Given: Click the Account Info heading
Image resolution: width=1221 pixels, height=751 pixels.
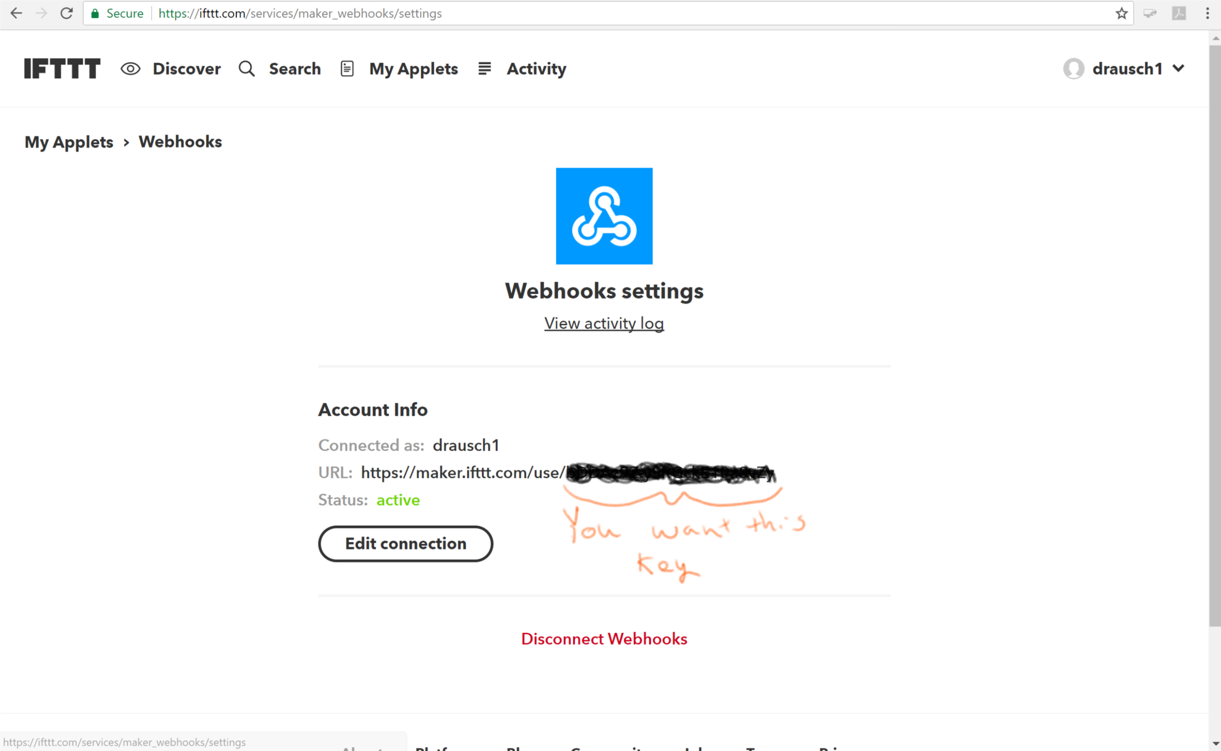Looking at the screenshot, I should (373, 410).
